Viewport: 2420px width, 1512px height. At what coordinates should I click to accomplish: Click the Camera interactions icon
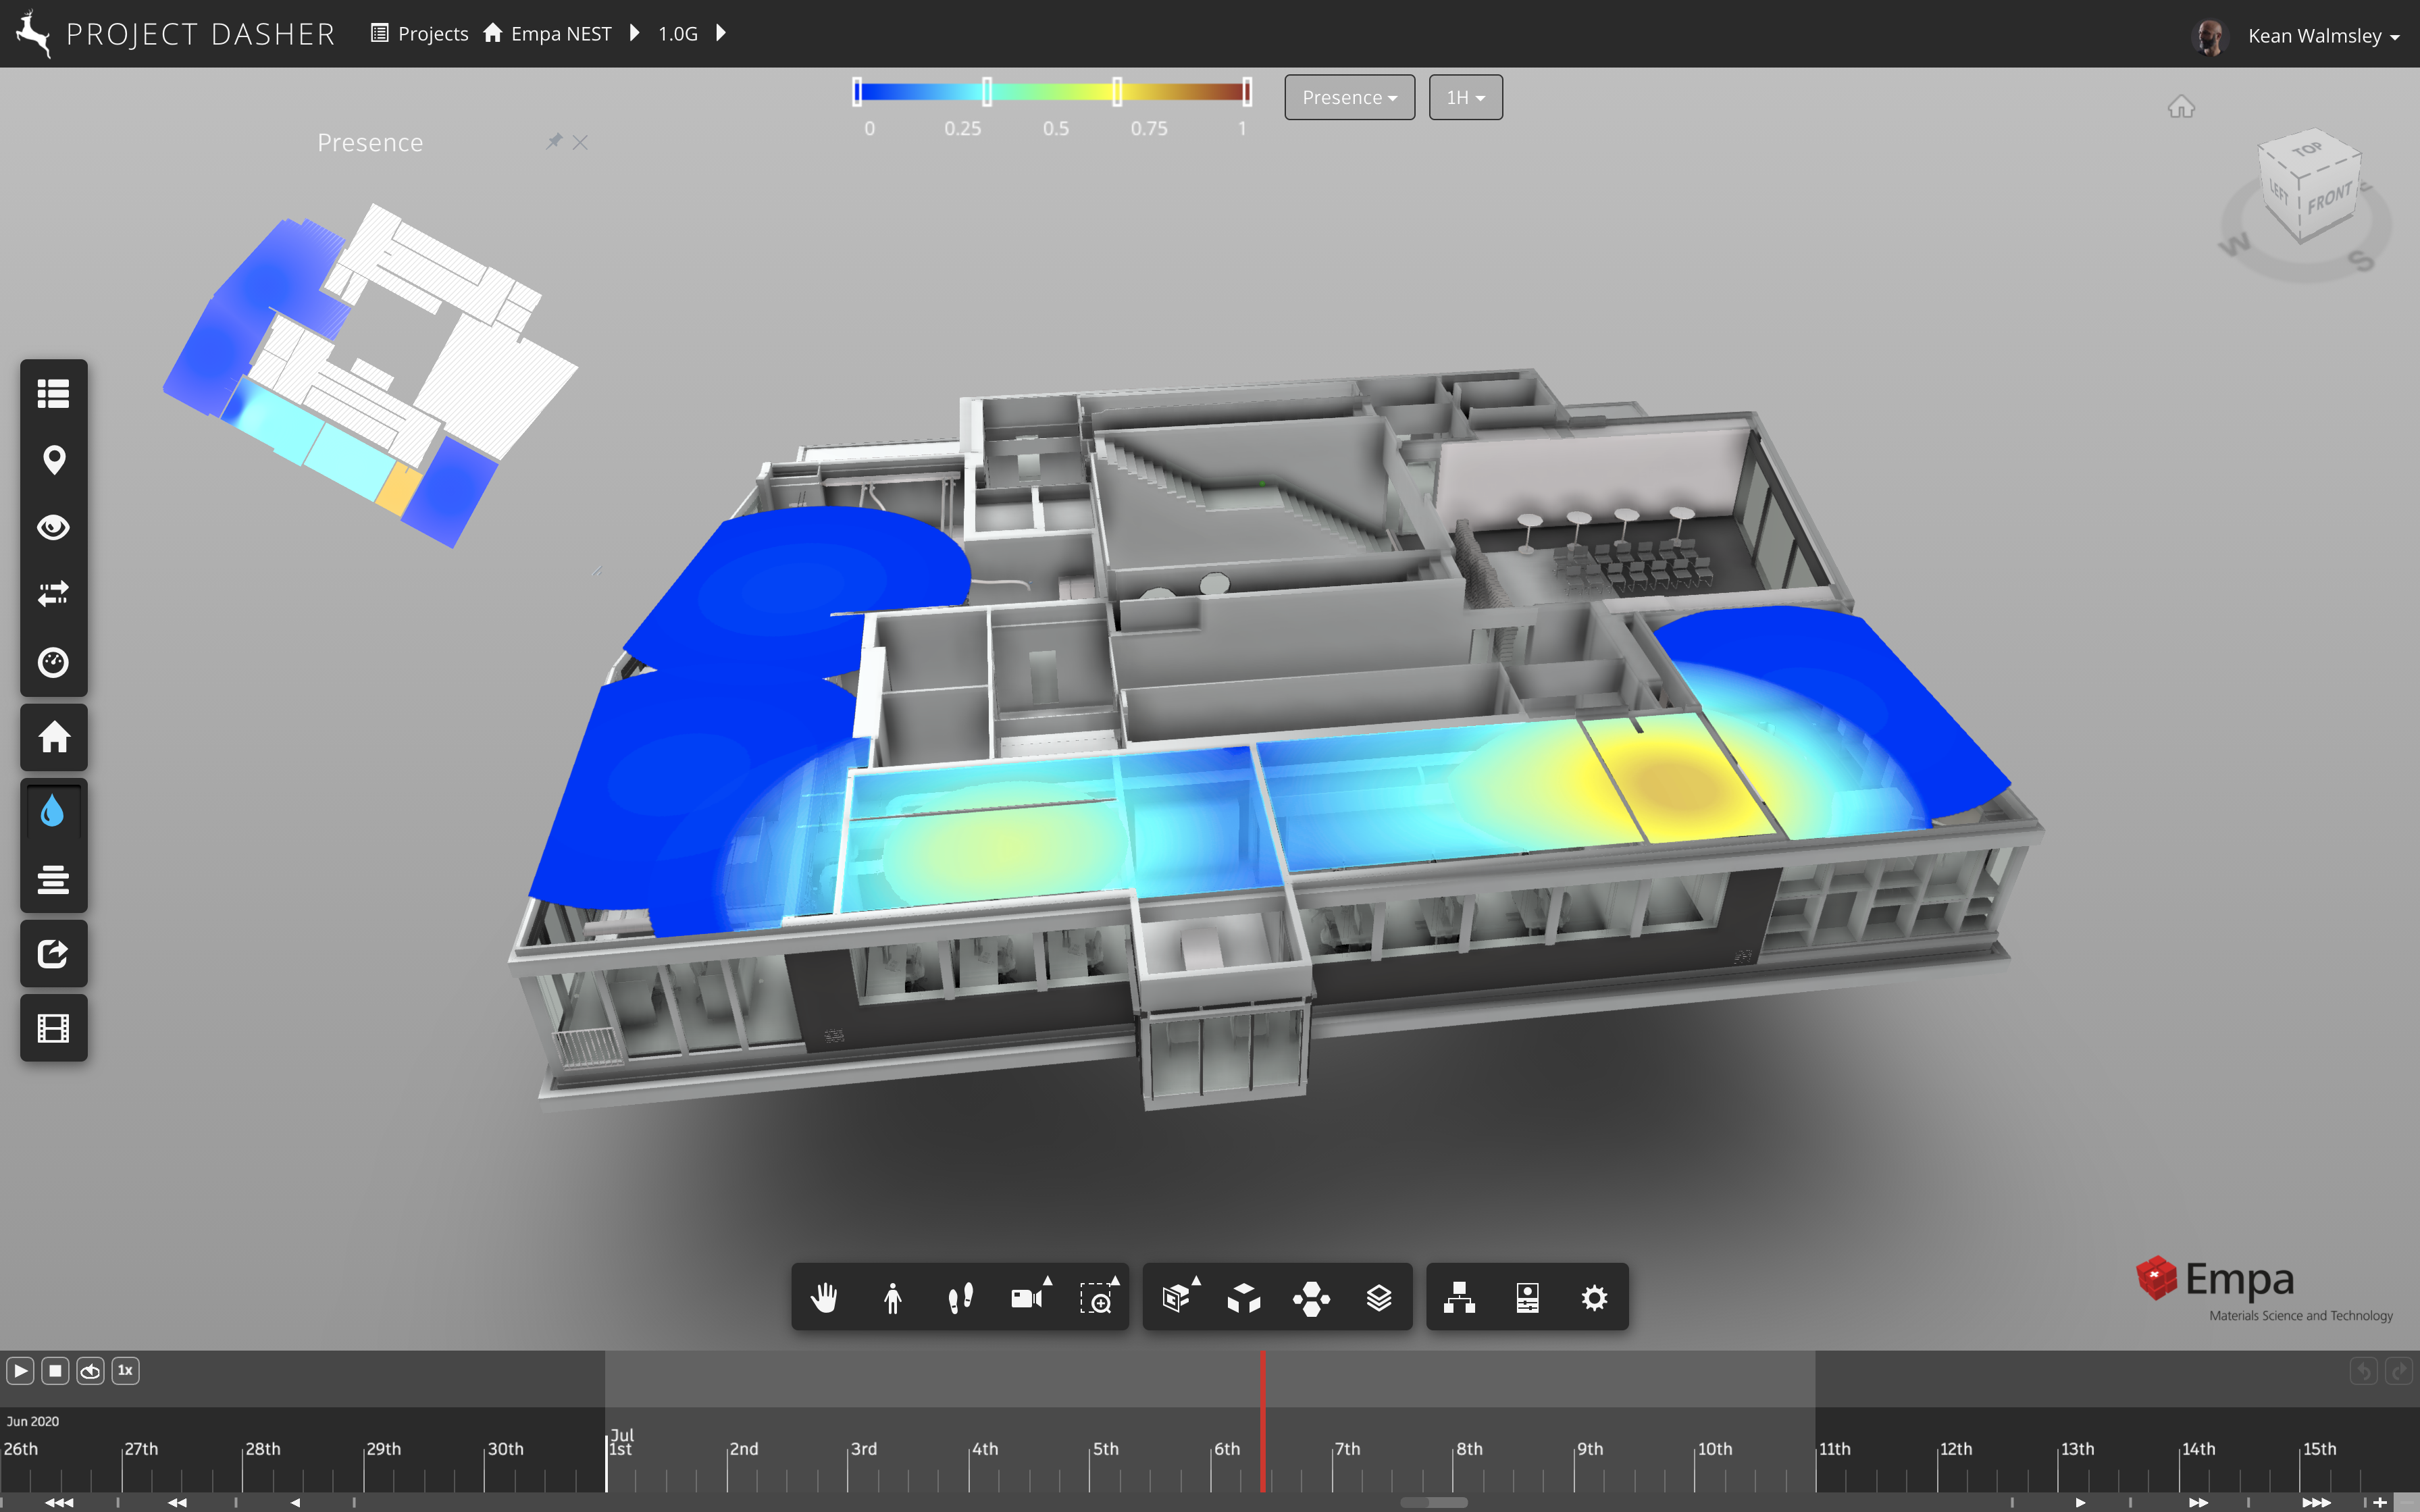click(1027, 1298)
